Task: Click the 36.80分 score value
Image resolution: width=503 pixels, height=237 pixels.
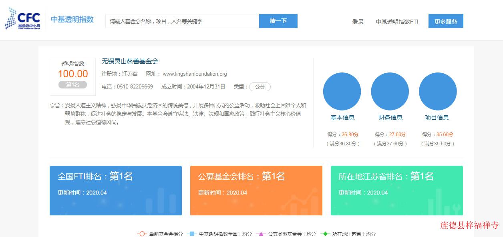Action: coord(350,135)
